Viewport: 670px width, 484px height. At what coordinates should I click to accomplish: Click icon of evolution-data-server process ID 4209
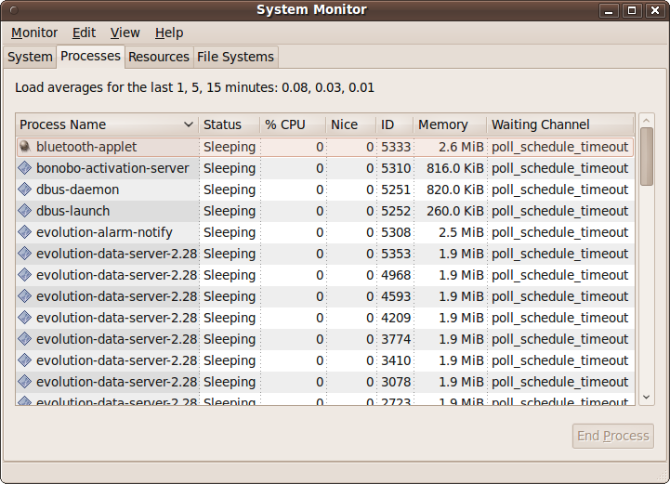pyautogui.click(x=25, y=318)
